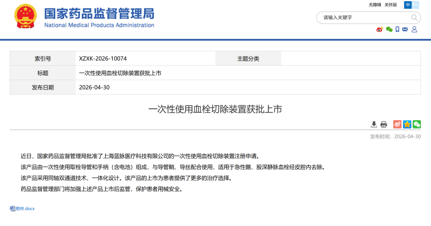Open the email envelope icon
The image size is (431, 226).
(405, 29)
